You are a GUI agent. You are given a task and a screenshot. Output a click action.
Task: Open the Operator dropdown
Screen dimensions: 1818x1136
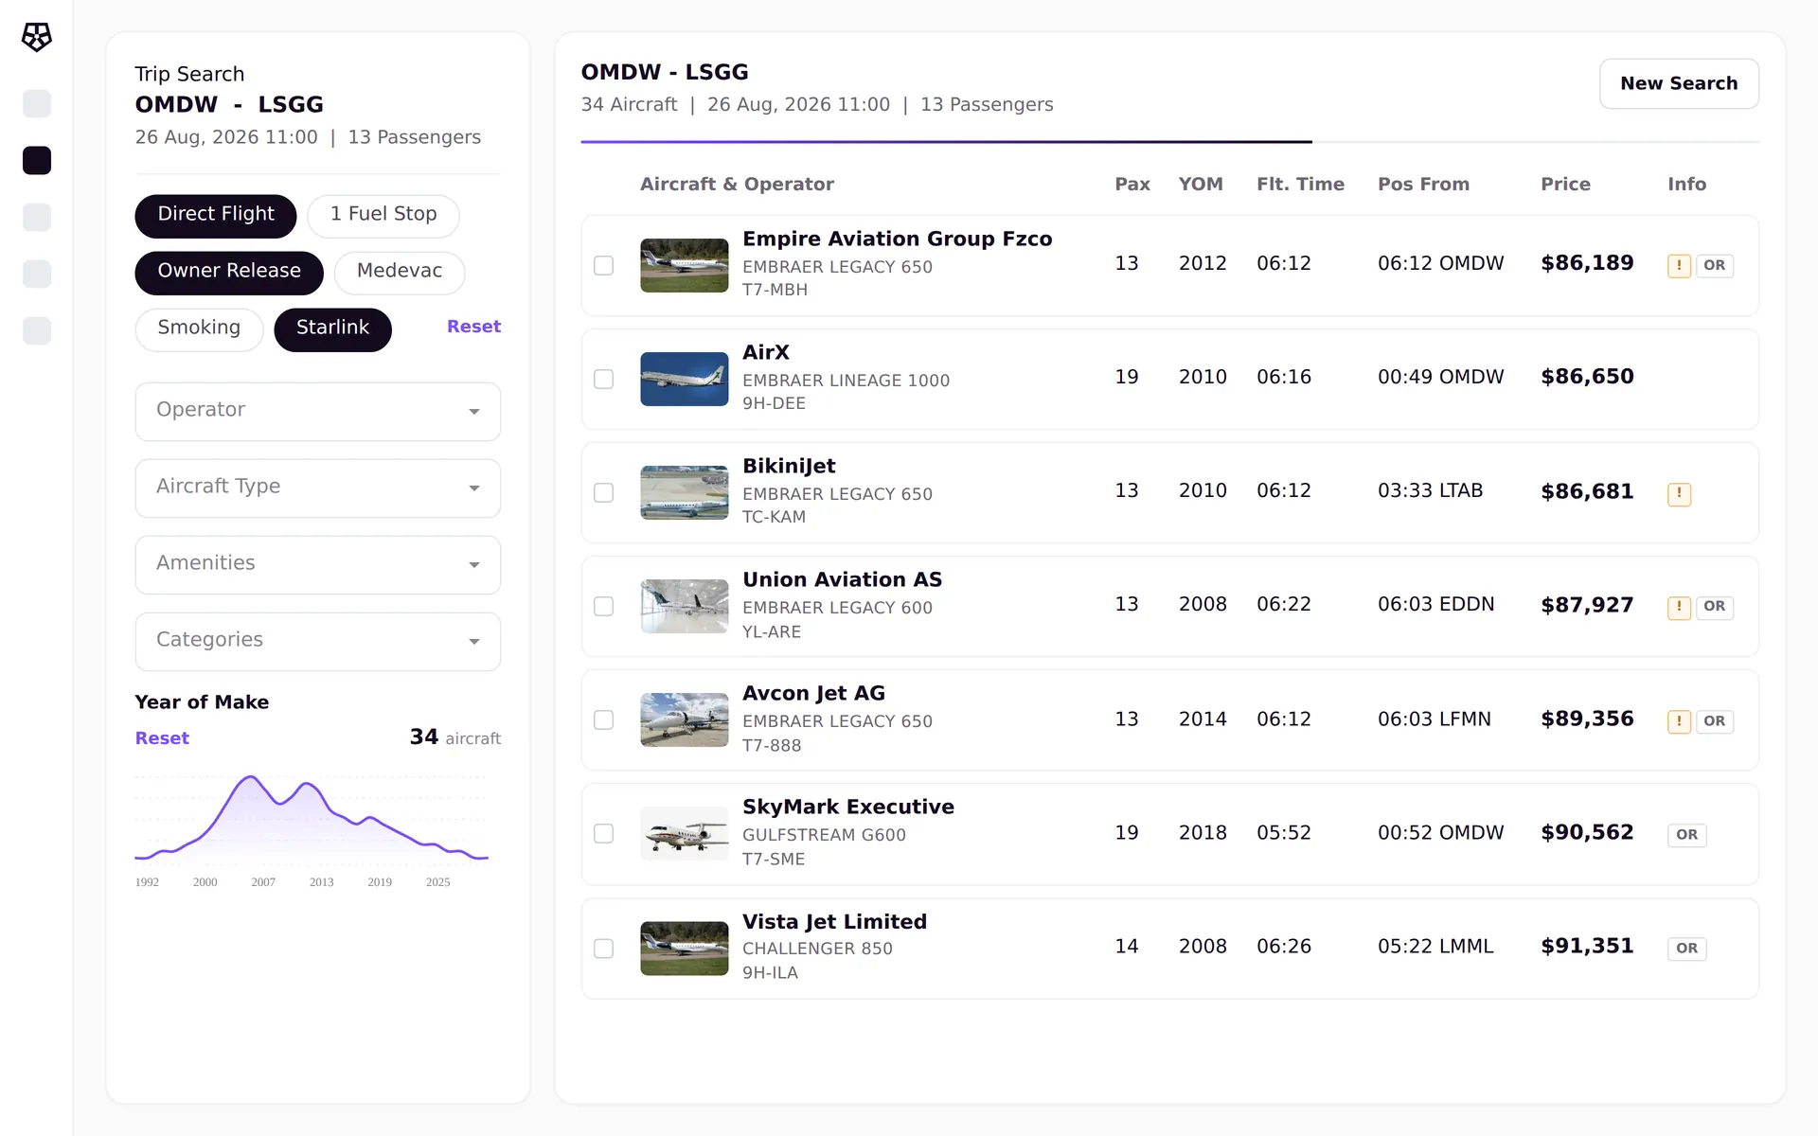click(318, 412)
